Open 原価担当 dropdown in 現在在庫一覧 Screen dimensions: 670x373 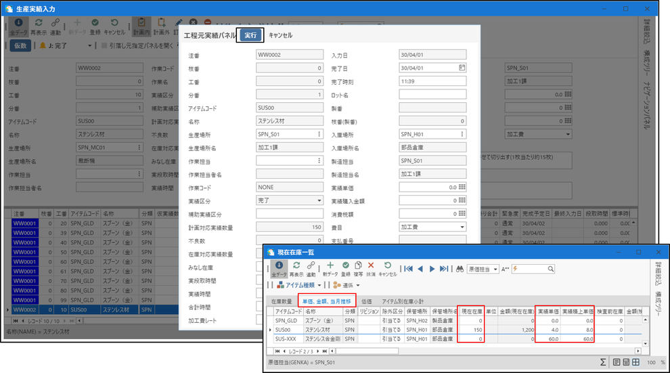(495, 269)
